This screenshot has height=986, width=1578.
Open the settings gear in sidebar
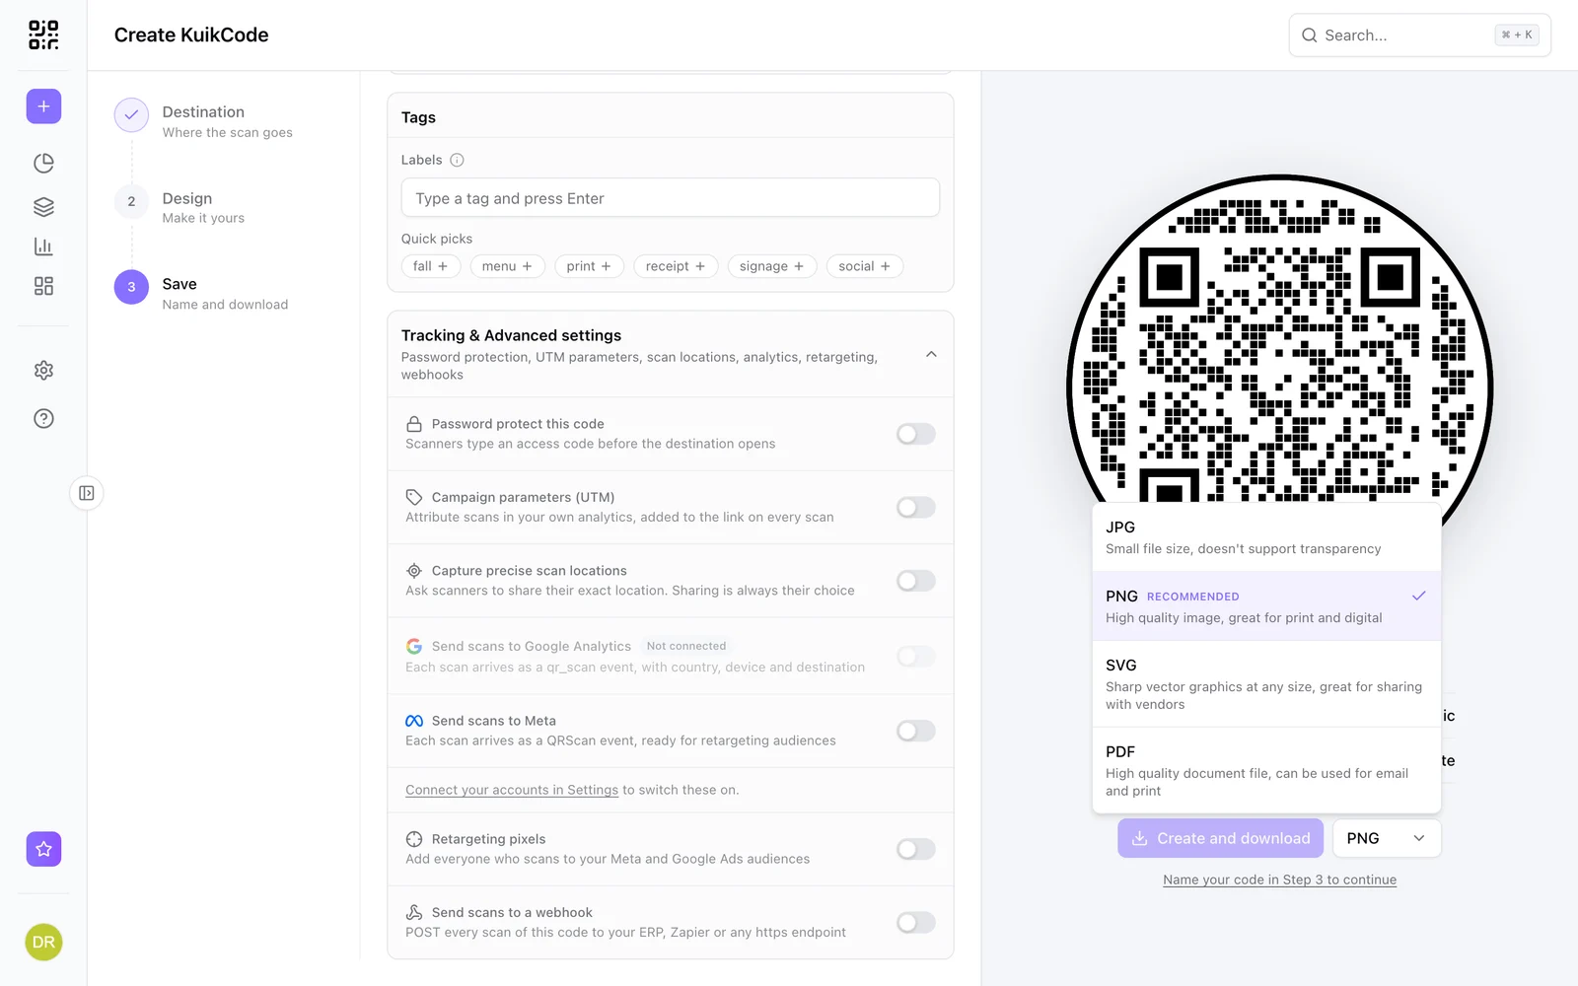click(43, 371)
